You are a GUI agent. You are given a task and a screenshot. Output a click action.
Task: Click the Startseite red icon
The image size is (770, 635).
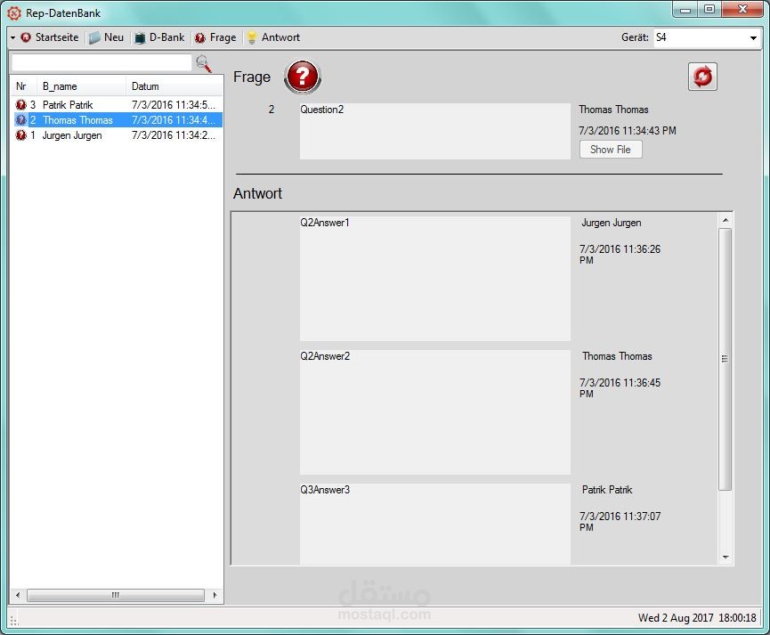click(x=26, y=37)
